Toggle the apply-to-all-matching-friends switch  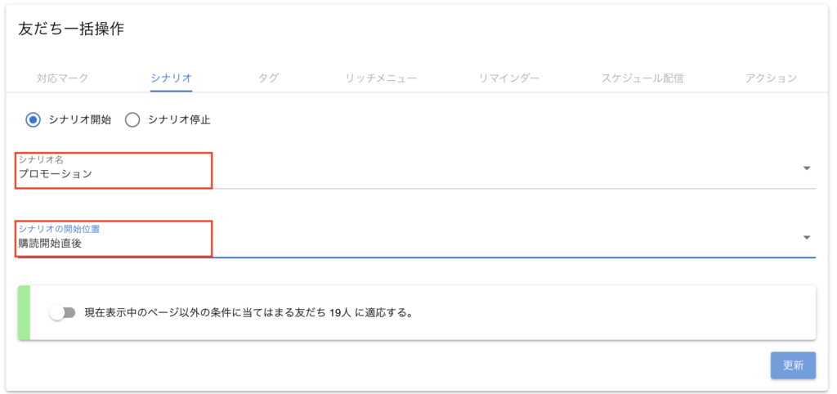click(62, 312)
